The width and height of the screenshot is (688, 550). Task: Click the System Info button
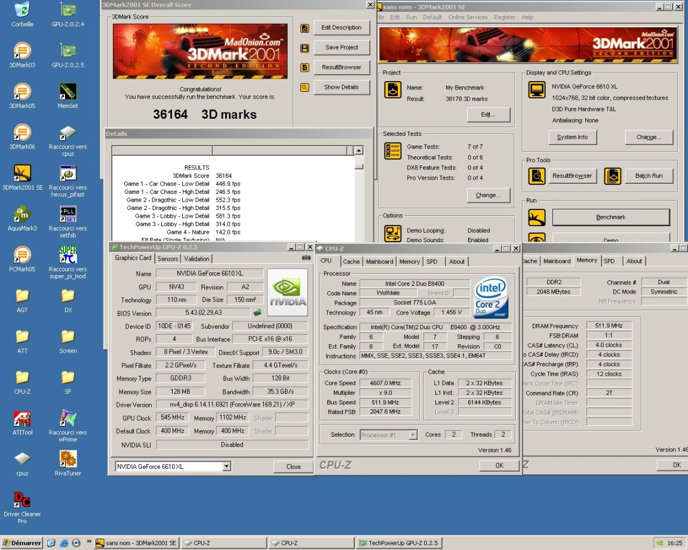click(572, 137)
